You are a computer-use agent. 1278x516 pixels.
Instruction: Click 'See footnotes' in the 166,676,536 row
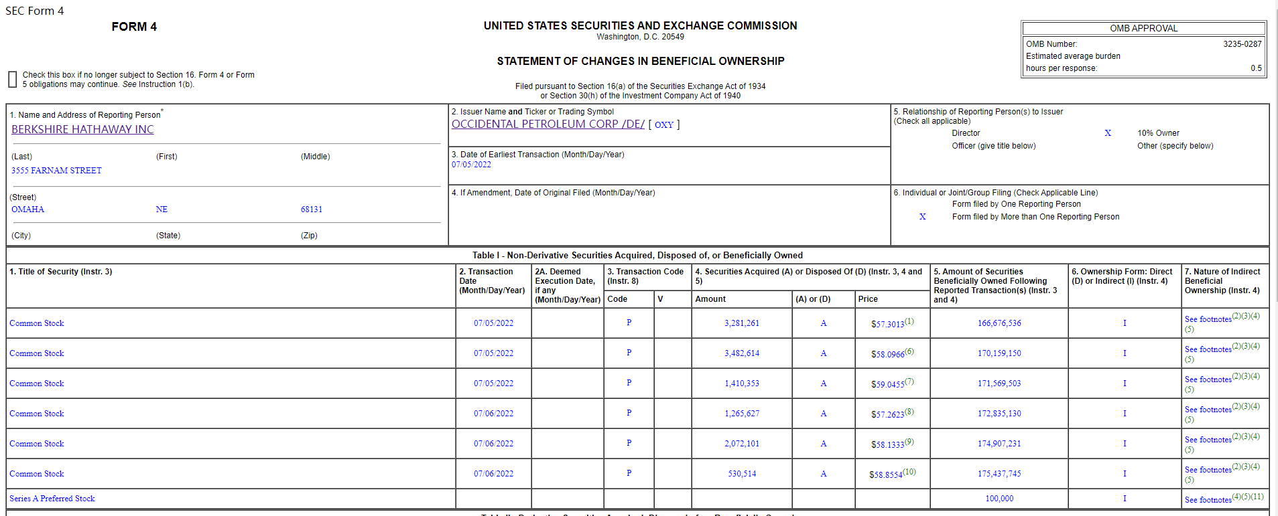click(x=1208, y=320)
